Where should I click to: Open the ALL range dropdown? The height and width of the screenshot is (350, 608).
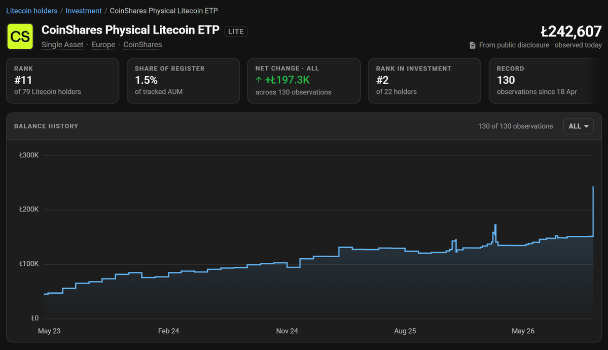pos(578,126)
